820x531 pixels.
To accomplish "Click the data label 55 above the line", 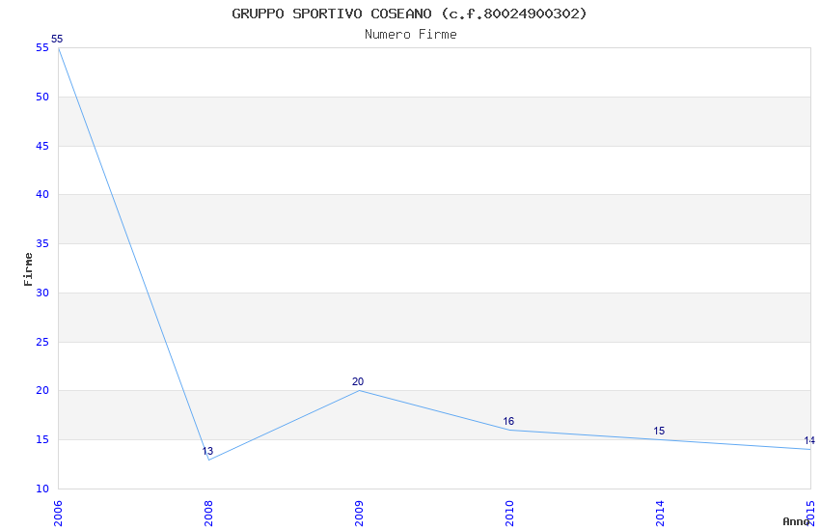I will point(57,39).
